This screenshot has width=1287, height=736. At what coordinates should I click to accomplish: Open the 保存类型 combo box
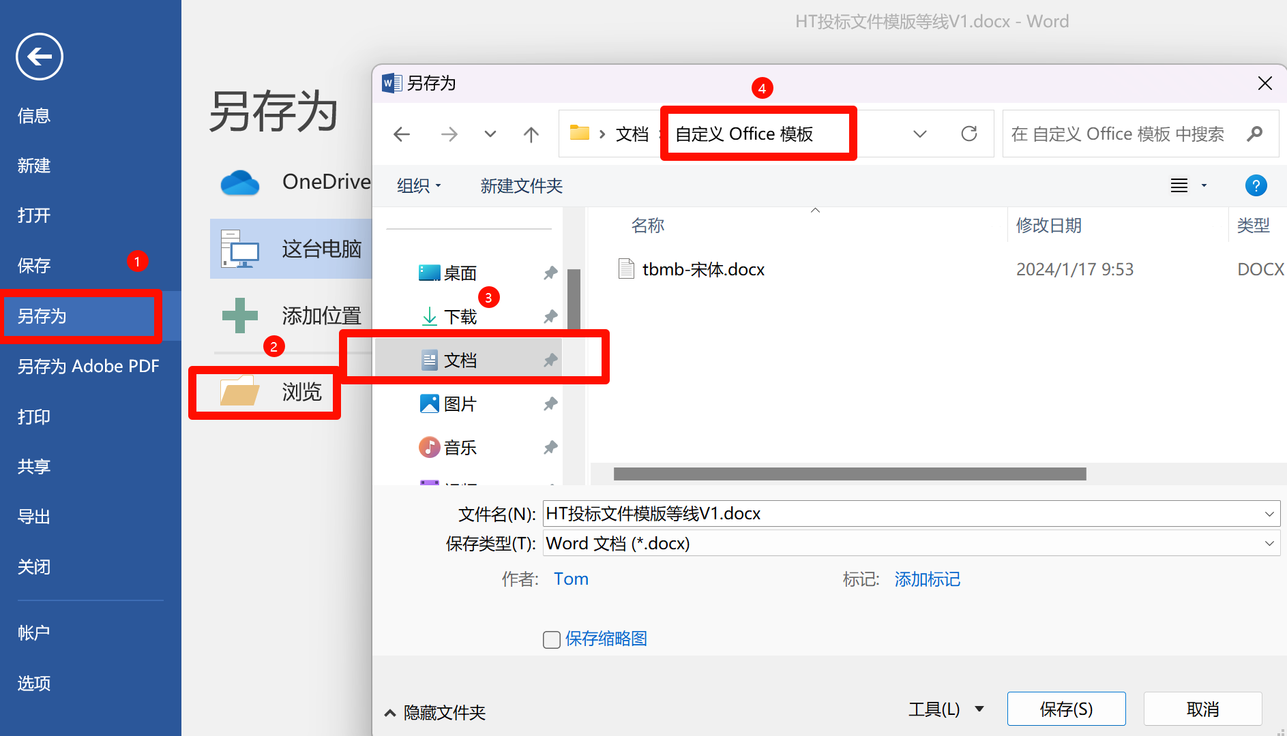(x=911, y=543)
